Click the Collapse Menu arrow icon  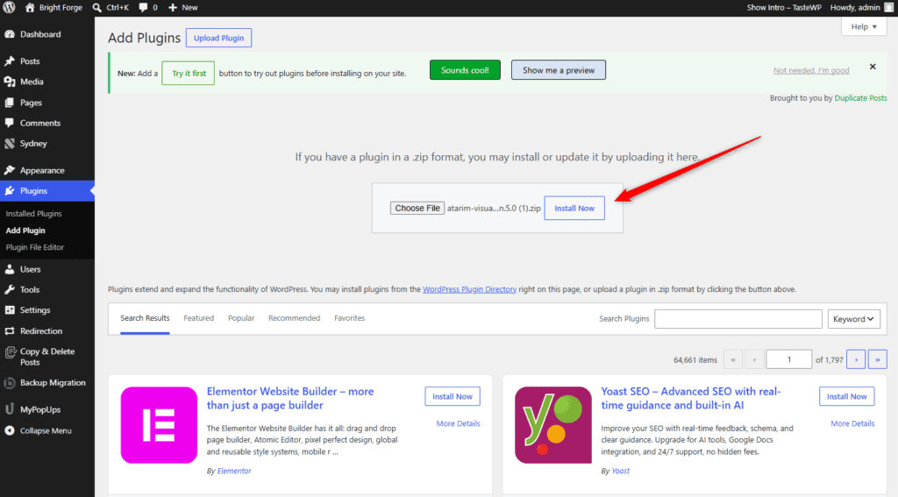tap(10, 430)
